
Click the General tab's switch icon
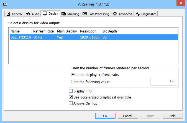pyautogui.click(x=8, y=14)
